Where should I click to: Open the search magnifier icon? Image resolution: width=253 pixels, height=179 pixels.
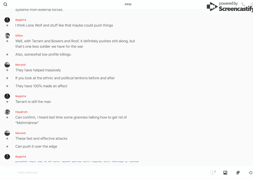click(x=5, y=4)
